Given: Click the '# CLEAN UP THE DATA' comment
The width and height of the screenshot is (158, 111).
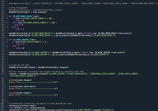Looking at the screenshot, I should [x=19, y=65].
